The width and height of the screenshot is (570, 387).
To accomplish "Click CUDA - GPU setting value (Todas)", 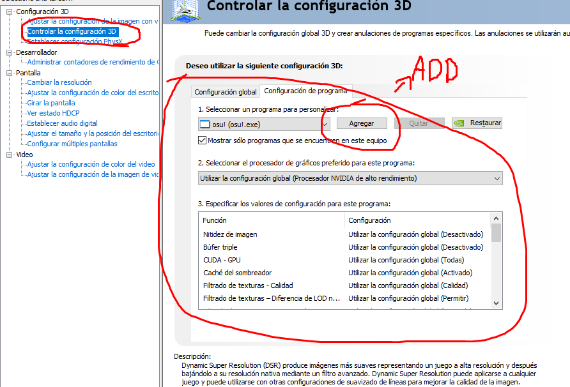I will [x=406, y=260].
